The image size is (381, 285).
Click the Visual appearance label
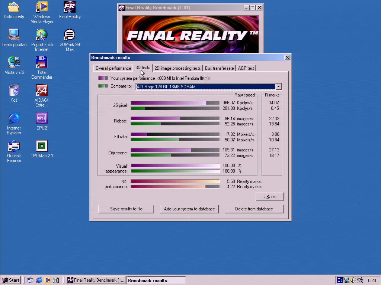tap(116, 168)
